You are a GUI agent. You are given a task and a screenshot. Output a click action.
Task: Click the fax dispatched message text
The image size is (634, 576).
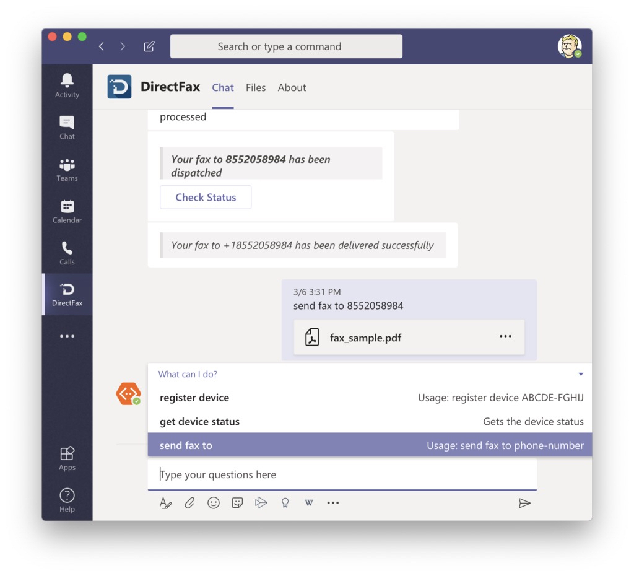point(251,166)
